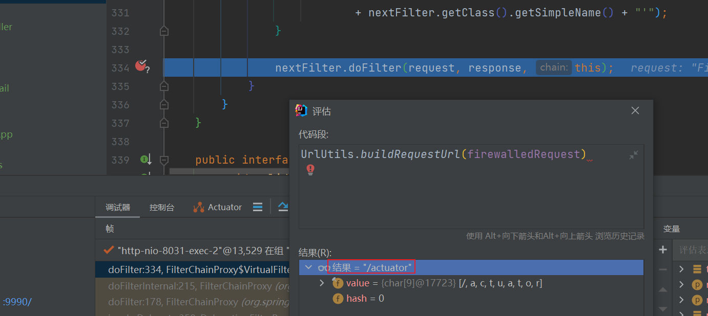Click the layout settings lines icon in debug toolbar
708x316 pixels.
click(x=258, y=207)
